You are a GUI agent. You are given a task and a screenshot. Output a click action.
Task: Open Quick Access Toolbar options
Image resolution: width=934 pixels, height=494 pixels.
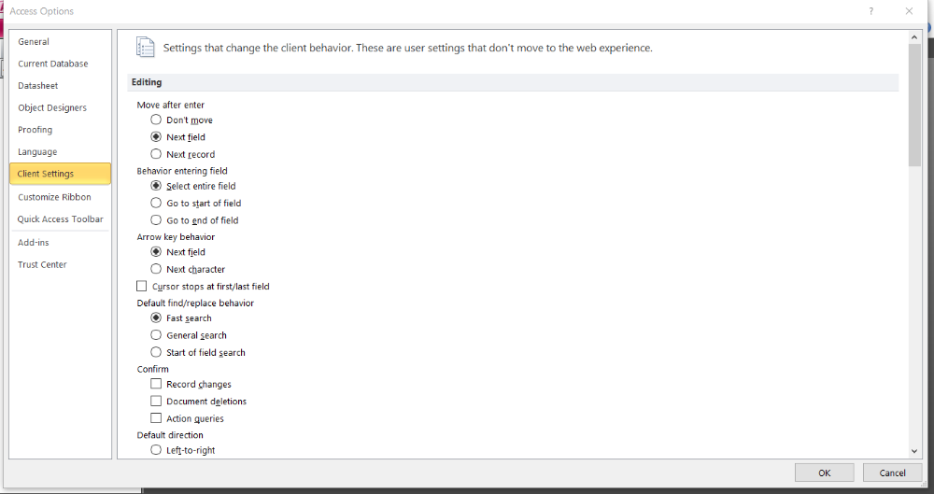pos(60,219)
